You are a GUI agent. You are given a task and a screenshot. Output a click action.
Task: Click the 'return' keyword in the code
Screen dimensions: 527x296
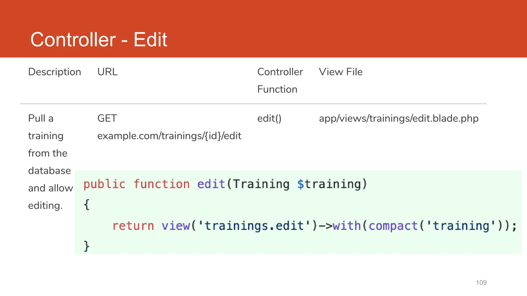(133, 226)
